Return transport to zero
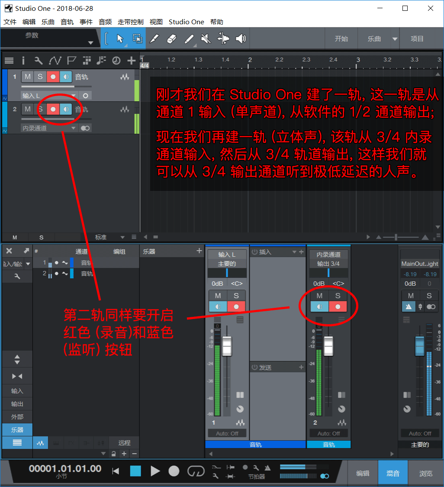 pos(116,471)
